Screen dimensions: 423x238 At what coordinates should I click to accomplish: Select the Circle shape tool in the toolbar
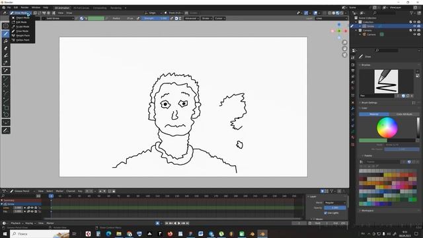pyautogui.click(x=6, y=114)
